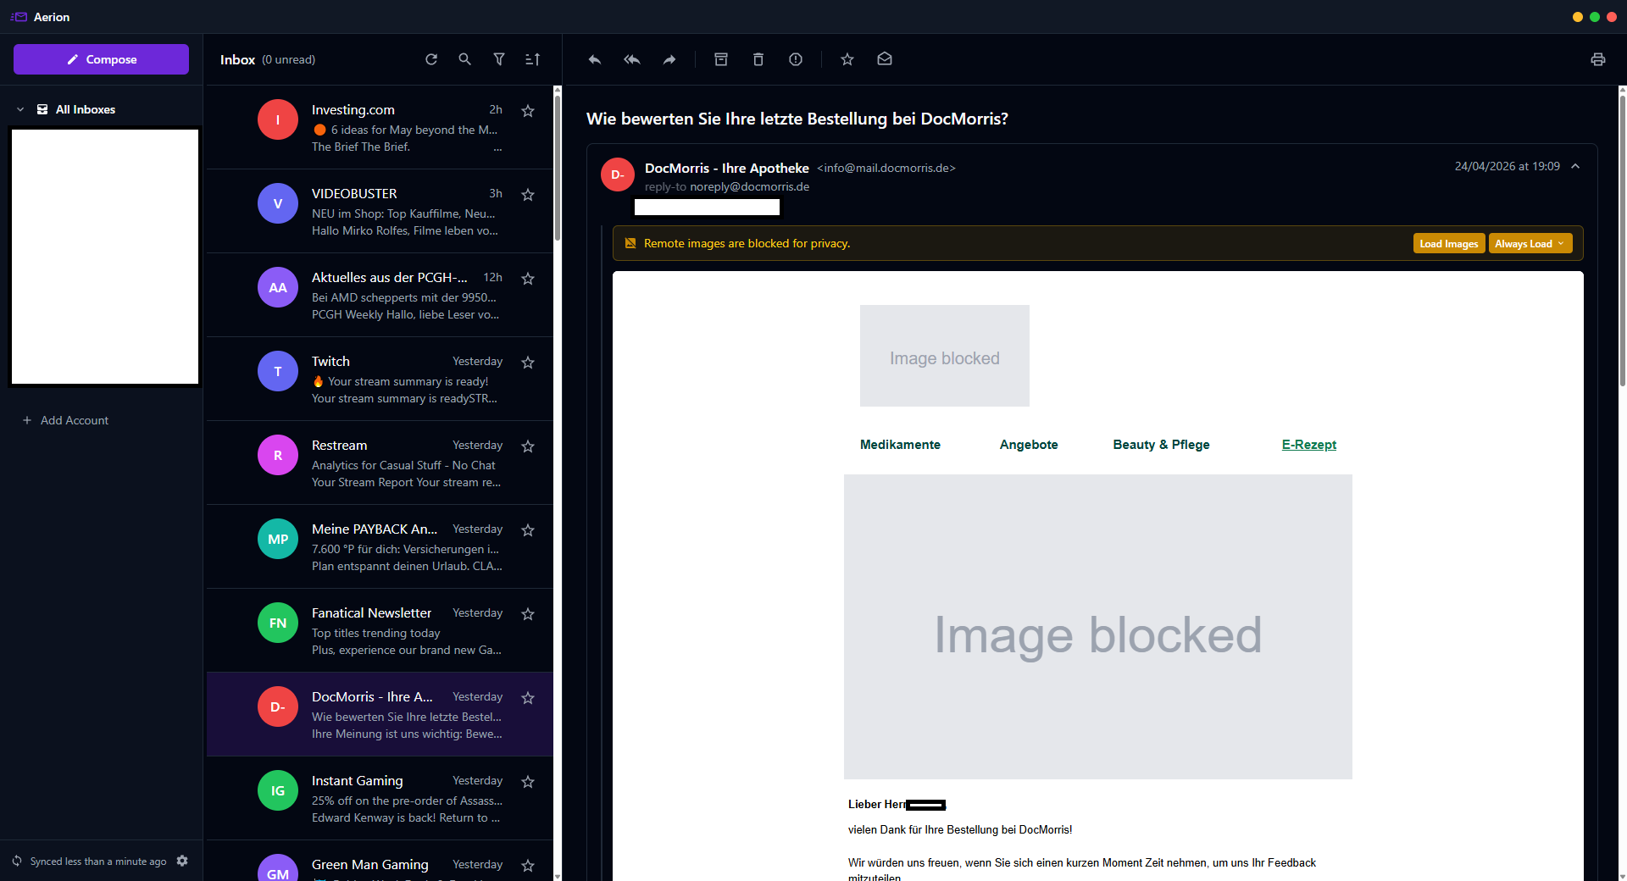Star the open email from the toolbar
The height and width of the screenshot is (881, 1627).
click(847, 59)
